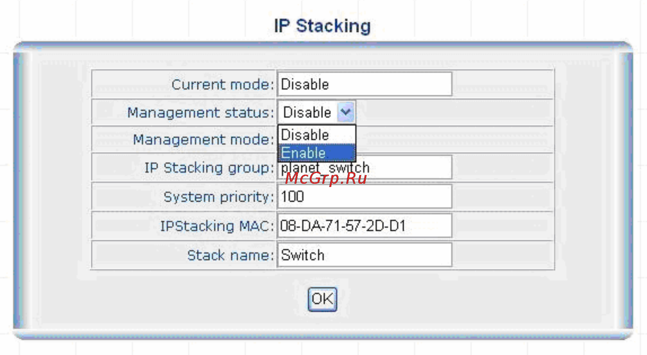Viewport: 647px width, 355px height.
Task: Click the Management status label
Action: tap(201, 113)
